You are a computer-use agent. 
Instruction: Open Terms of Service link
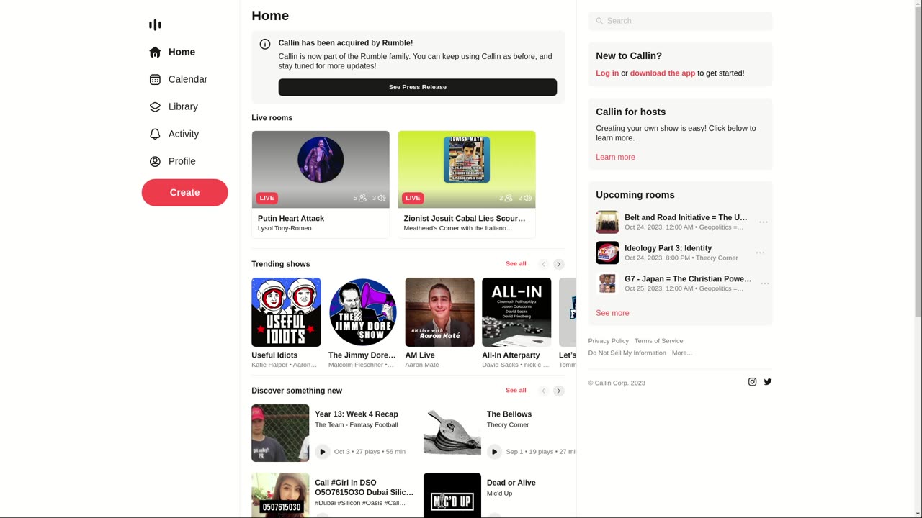tap(659, 341)
